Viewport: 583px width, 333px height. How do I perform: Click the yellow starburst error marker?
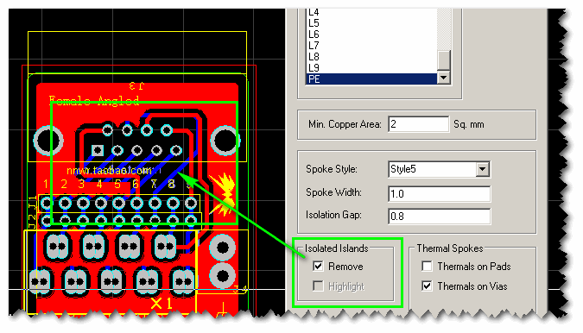pos(223,195)
